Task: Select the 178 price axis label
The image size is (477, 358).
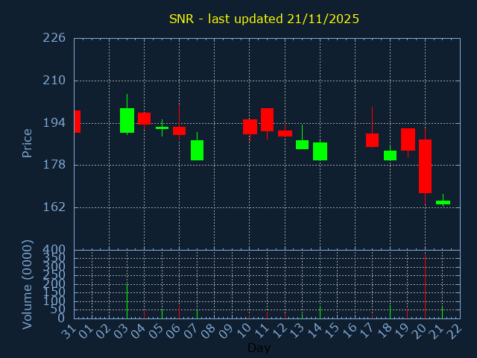Action: coord(54,165)
